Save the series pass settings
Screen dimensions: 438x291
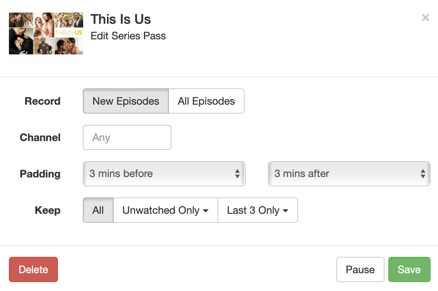409,269
